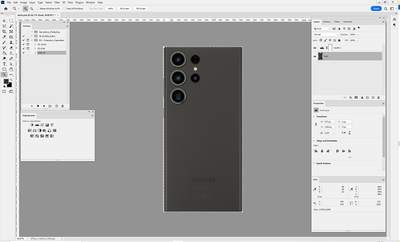400x242 pixels.
Task: Expand the FS 16-bit action
Action: (35, 44)
